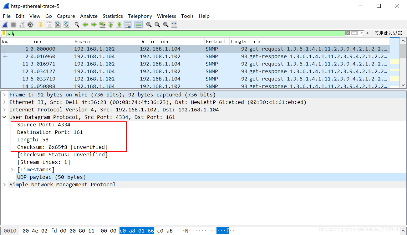Click the Resize columns to fit icon
Screen dimensions: 407x235
click(x=174, y=25)
